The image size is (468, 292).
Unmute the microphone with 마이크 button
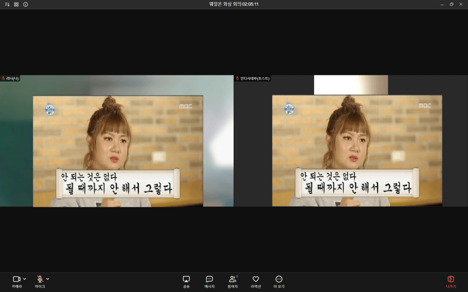tap(40, 281)
